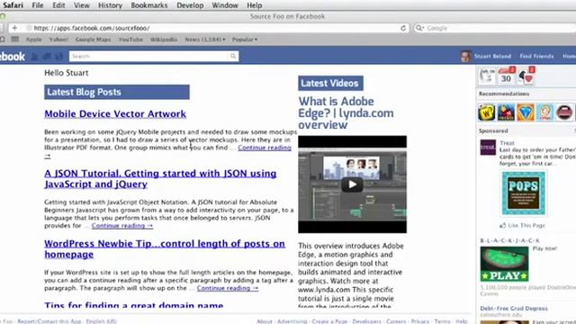
Task: Open the Help menu
Action: click(254, 5)
